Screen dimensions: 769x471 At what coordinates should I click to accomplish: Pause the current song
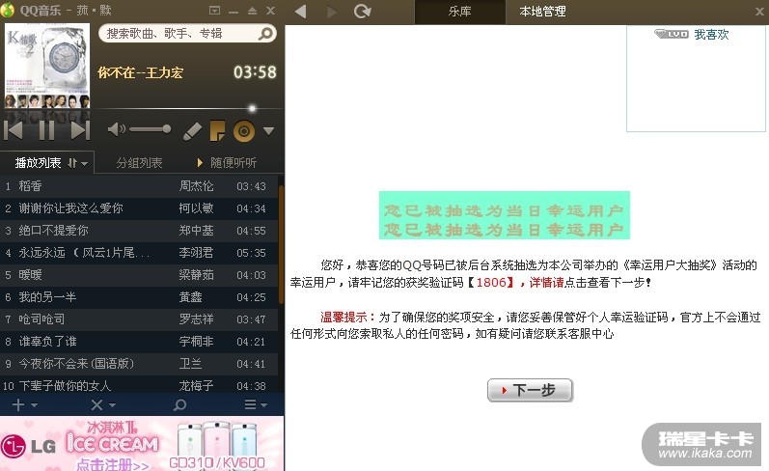click(46, 130)
